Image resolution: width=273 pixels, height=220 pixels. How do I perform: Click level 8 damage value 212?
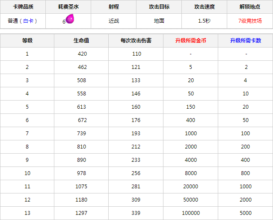[x=136, y=147]
